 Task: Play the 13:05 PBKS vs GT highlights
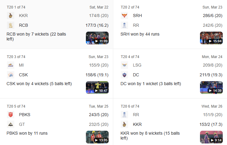pyautogui.click(x=97, y=137)
